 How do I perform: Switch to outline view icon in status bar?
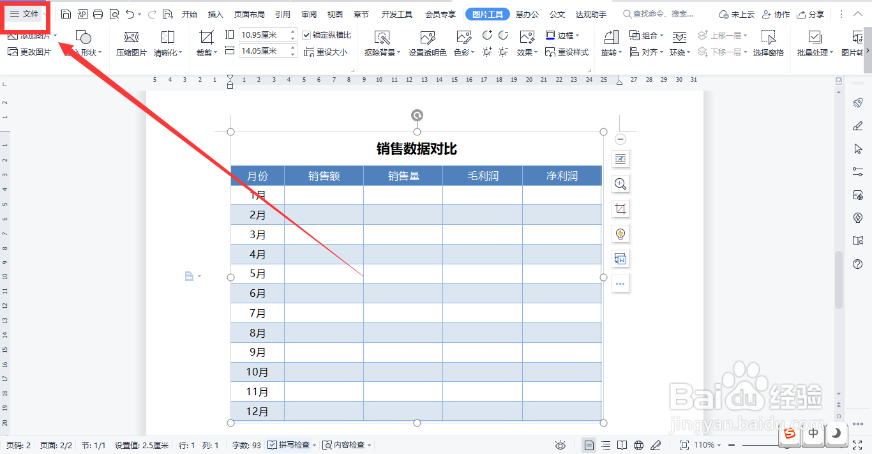coord(606,445)
